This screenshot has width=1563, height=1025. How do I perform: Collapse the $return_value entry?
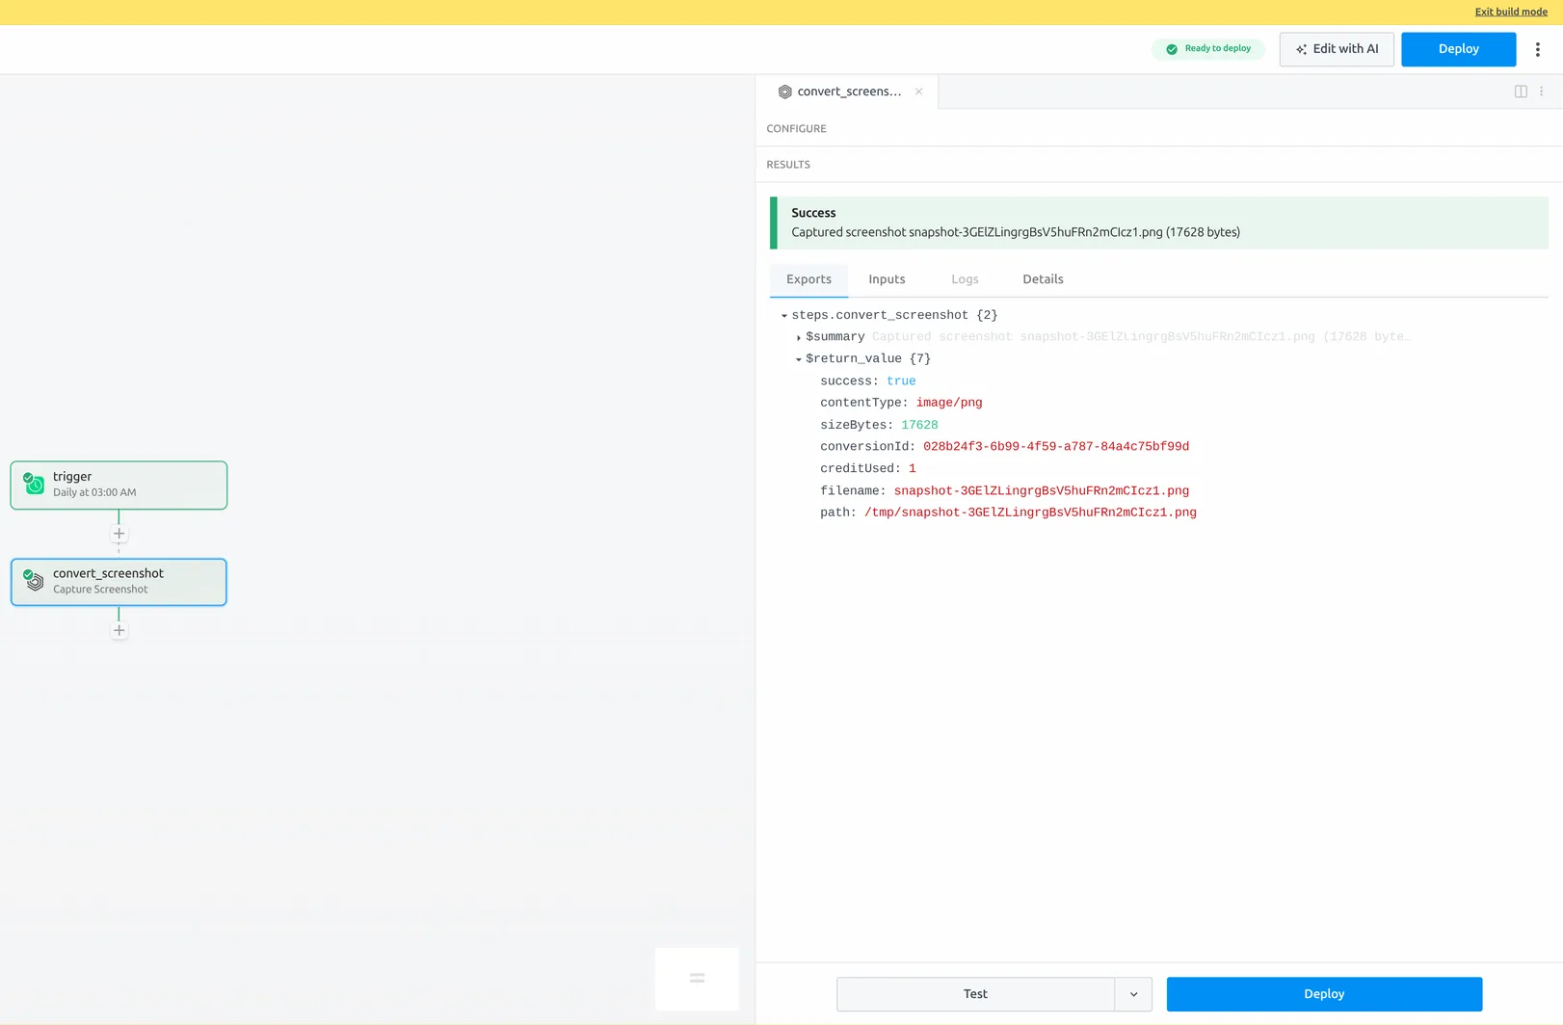pyautogui.click(x=799, y=359)
